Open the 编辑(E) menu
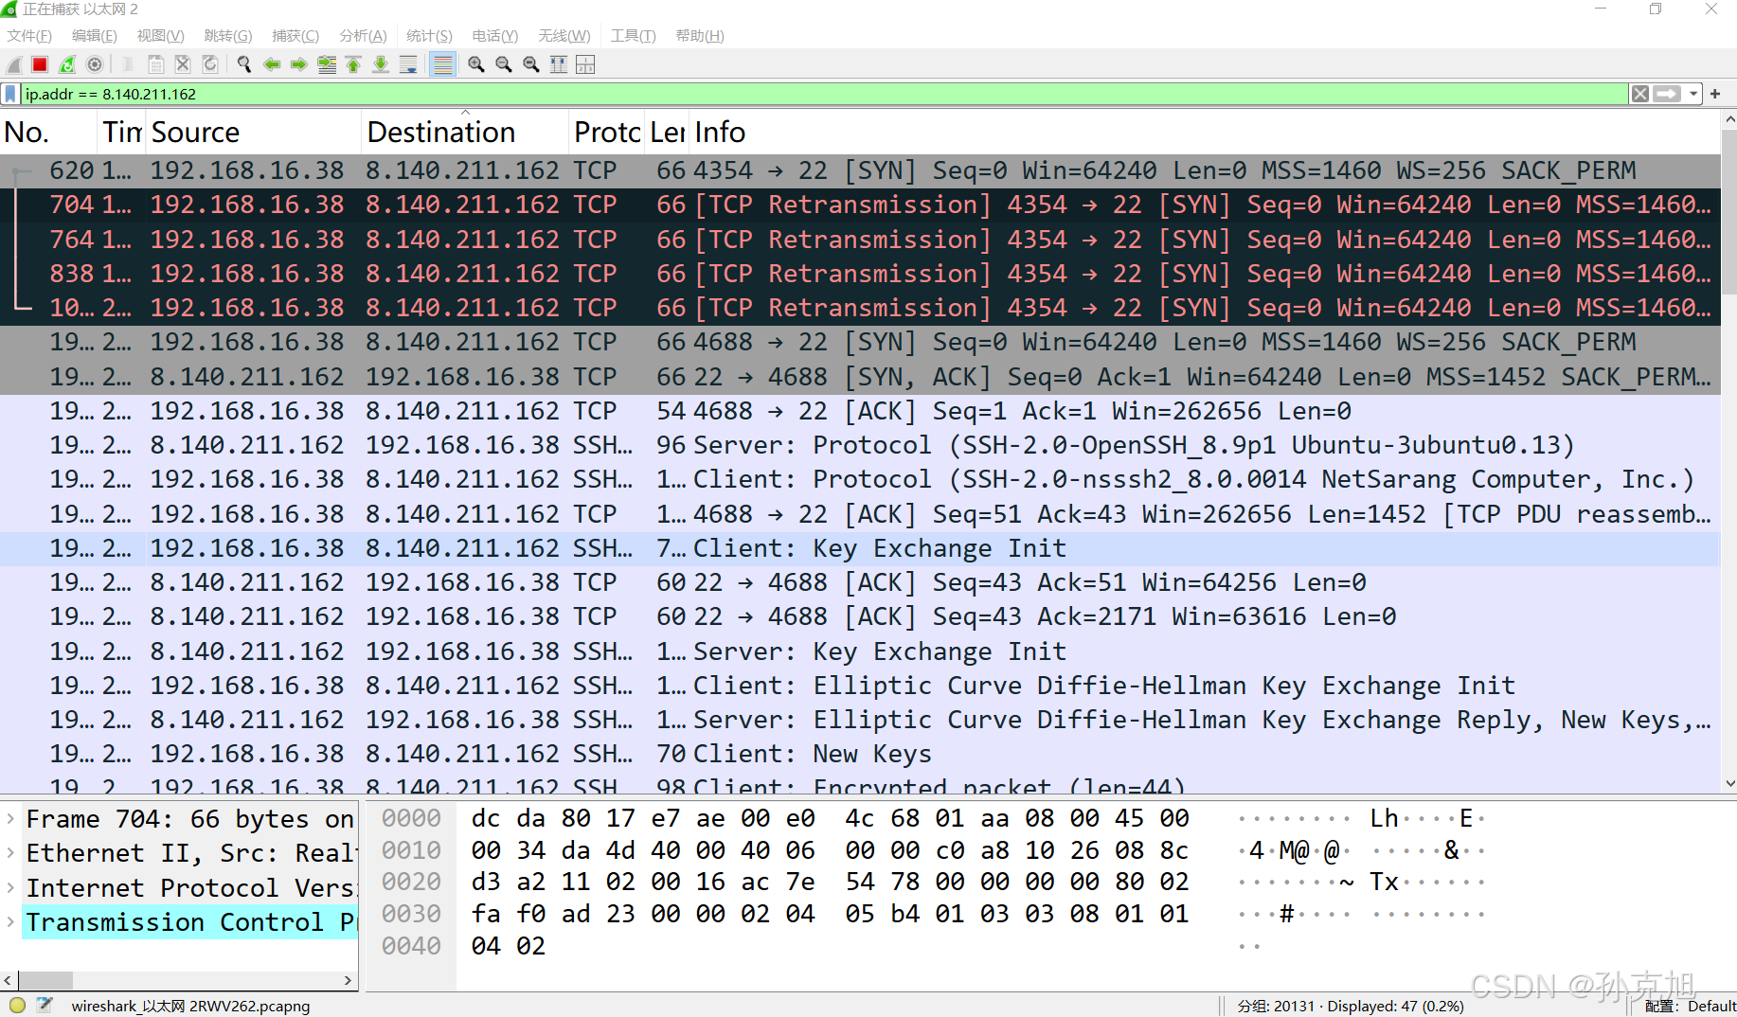Viewport: 1737px width, 1017px height. pos(95,36)
